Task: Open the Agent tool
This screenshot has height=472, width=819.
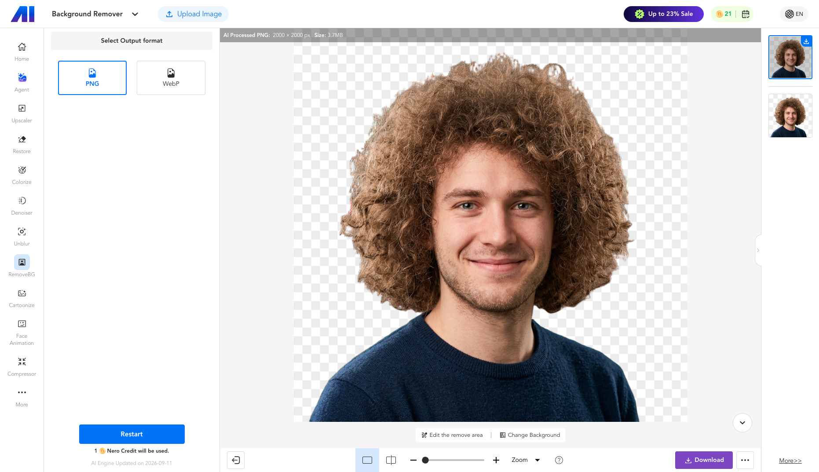Action: pyautogui.click(x=22, y=83)
